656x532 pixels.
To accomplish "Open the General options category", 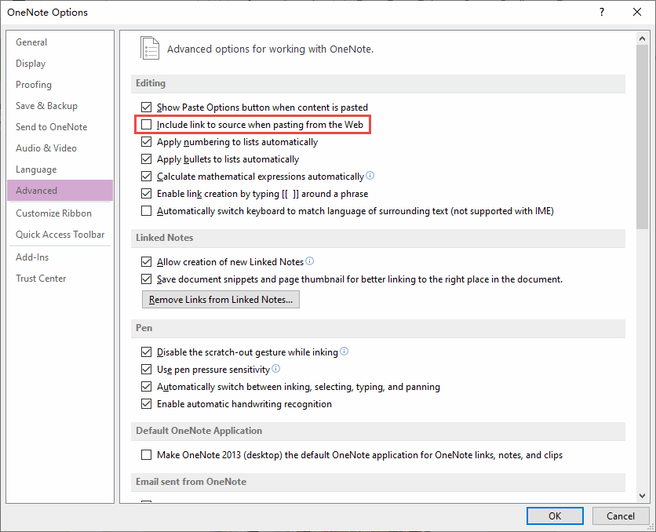I will (x=60, y=42).
